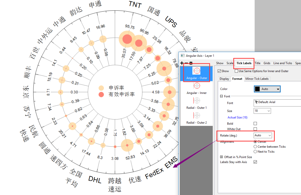Switch to the Title tab
301x195 pixels.
click(258, 63)
